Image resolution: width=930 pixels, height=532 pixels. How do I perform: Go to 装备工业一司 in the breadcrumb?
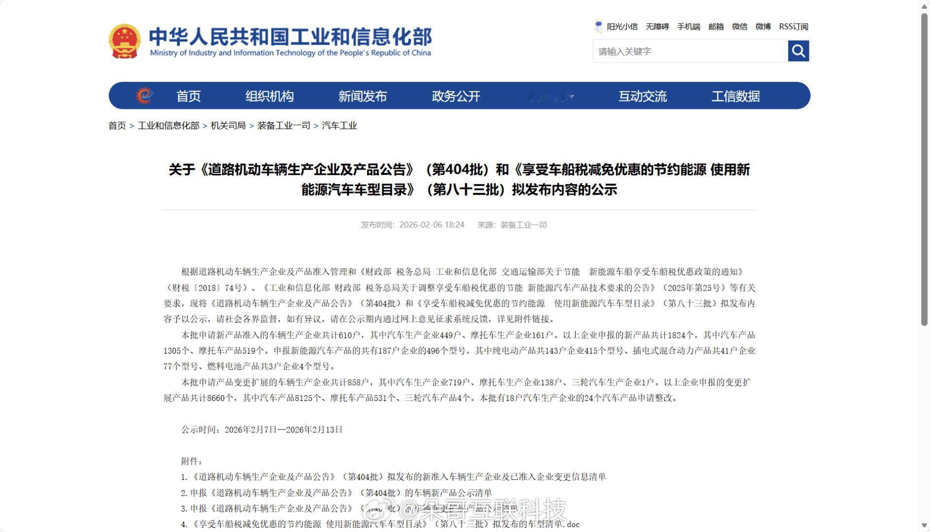[284, 126]
